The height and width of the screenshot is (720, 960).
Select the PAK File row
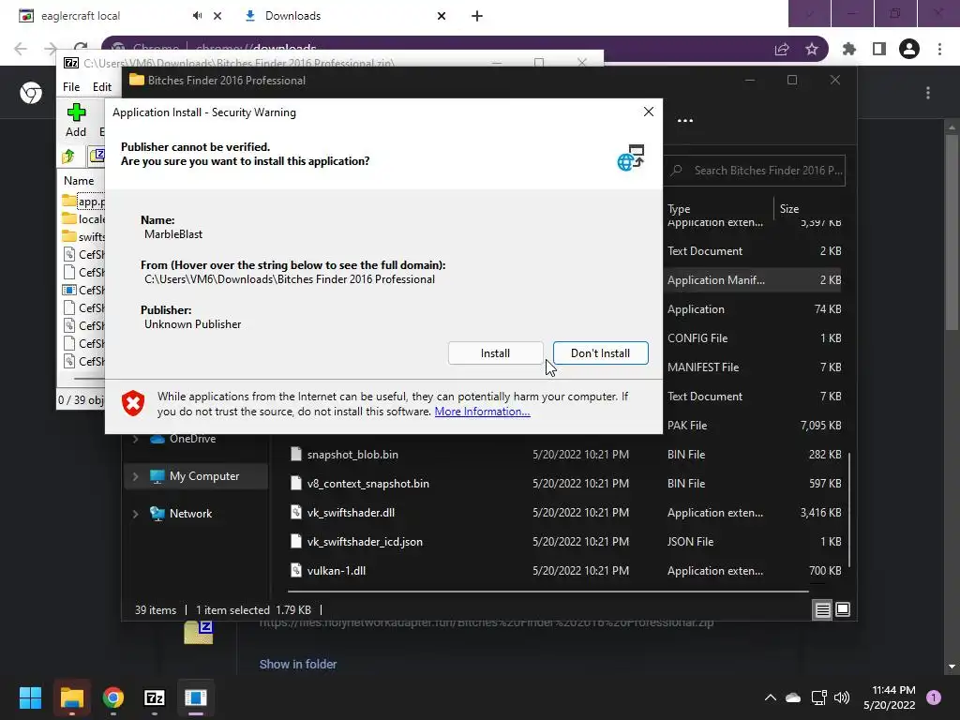pyautogui.click(x=753, y=426)
